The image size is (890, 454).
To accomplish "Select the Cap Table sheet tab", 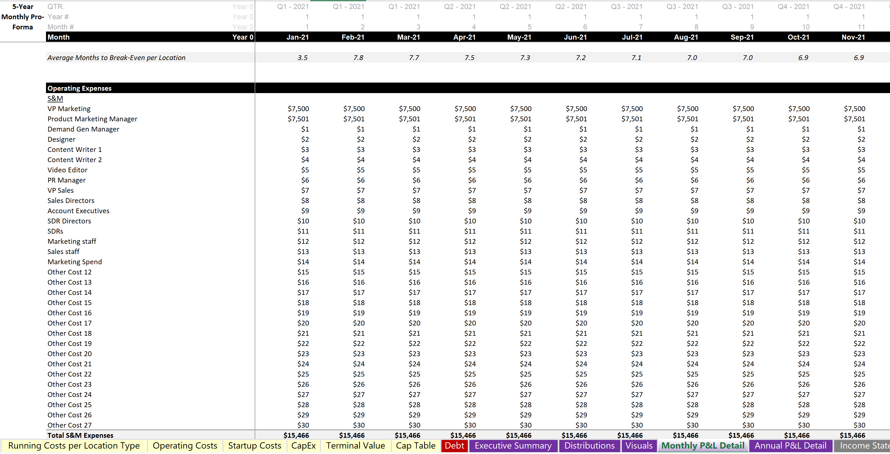I will (x=416, y=446).
